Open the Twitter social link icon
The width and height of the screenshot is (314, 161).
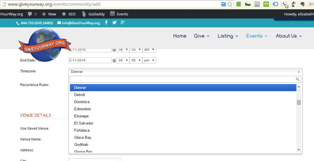[x=114, y=23]
